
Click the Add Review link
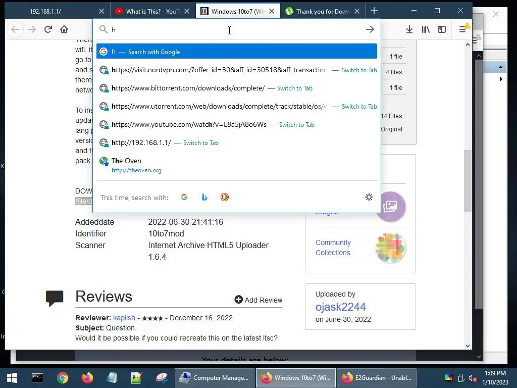(x=258, y=300)
